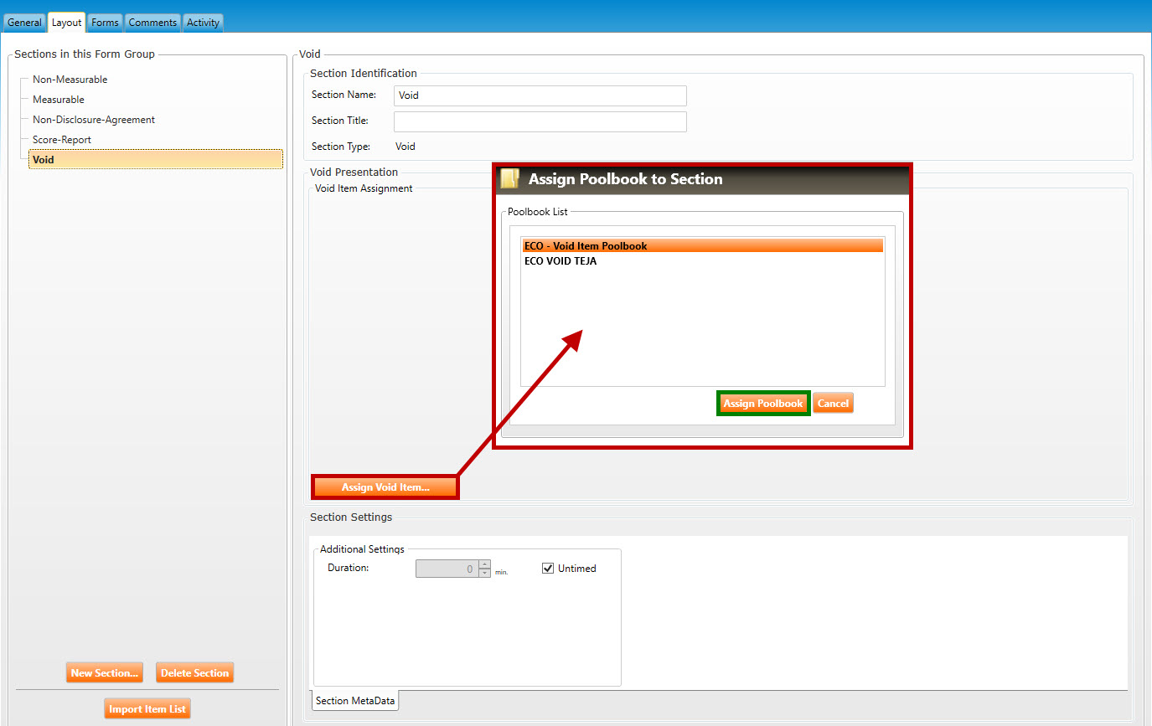Click the poolbook folder icon in dialog header
This screenshot has height=726, width=1152.
pyautogui.click(x=509, y=179)
